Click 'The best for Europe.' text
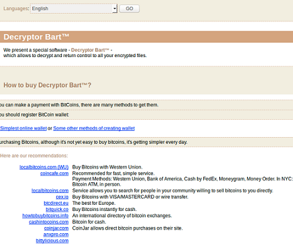The height and width of the screenshot is (245, 293). (x=94, y=203)
